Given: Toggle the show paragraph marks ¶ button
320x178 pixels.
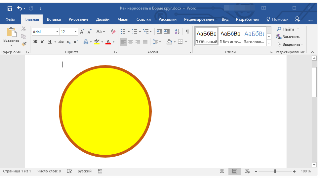Looking at the screenshot, I should click(187, 32).
